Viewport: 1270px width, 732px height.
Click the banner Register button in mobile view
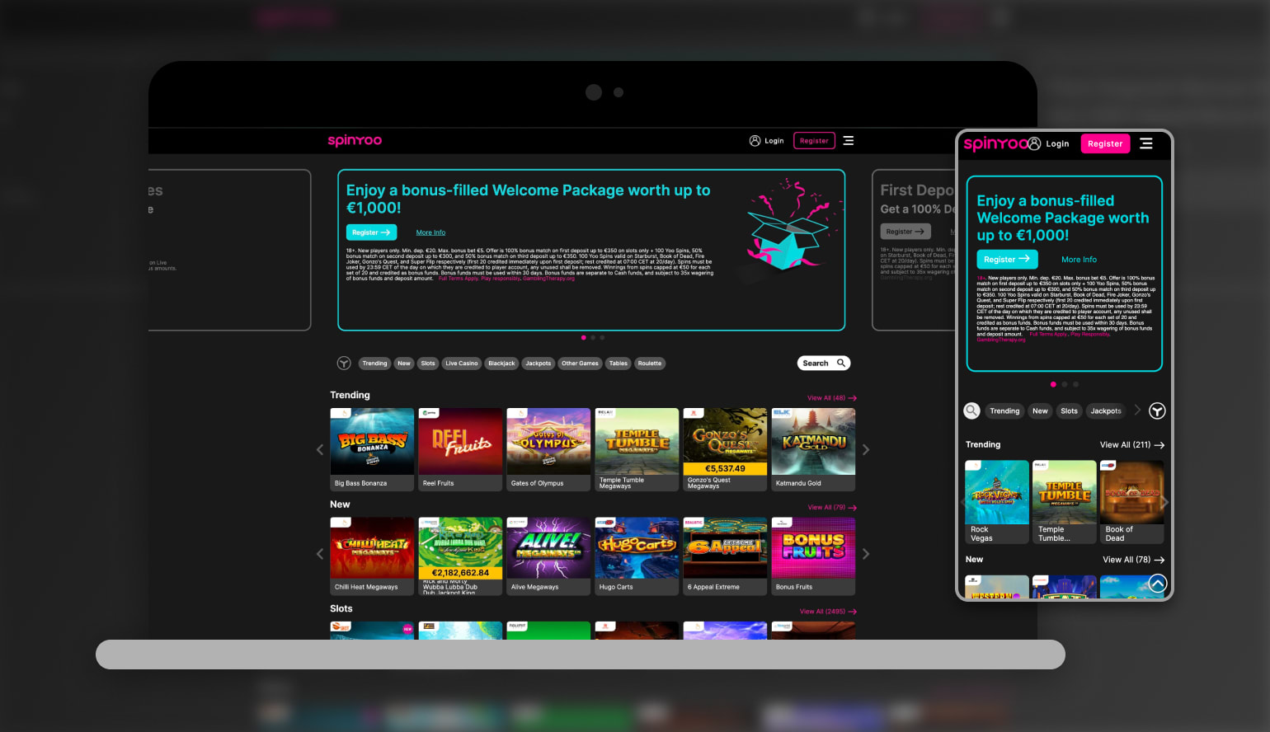tap(1007, 259)
